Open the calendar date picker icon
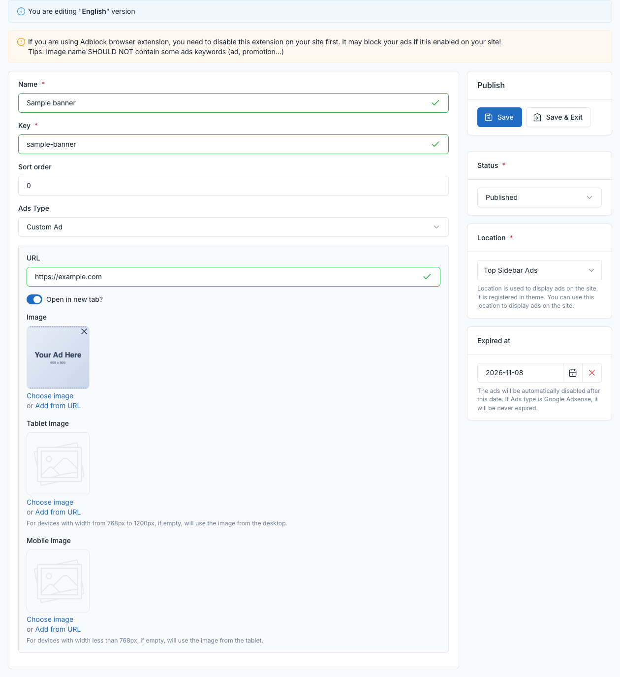The image size is (620, 677). pyautogui.click(x=573, y=373)
